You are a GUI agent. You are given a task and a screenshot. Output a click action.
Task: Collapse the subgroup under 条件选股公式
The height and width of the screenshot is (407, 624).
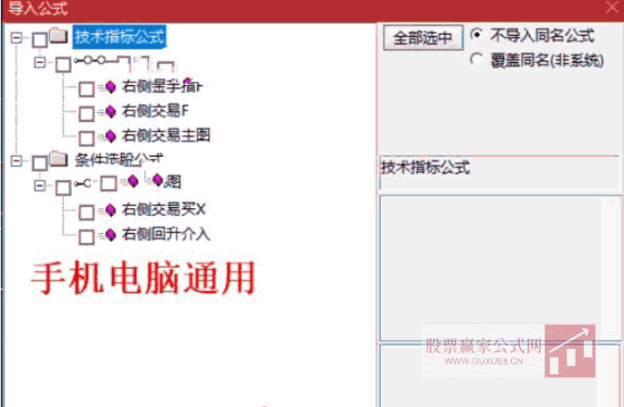pyautogui.click(x=39, y=186)
